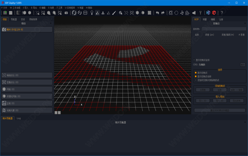
Task: Select the 正射 (0) item
Action: click(x=27, y=103)
